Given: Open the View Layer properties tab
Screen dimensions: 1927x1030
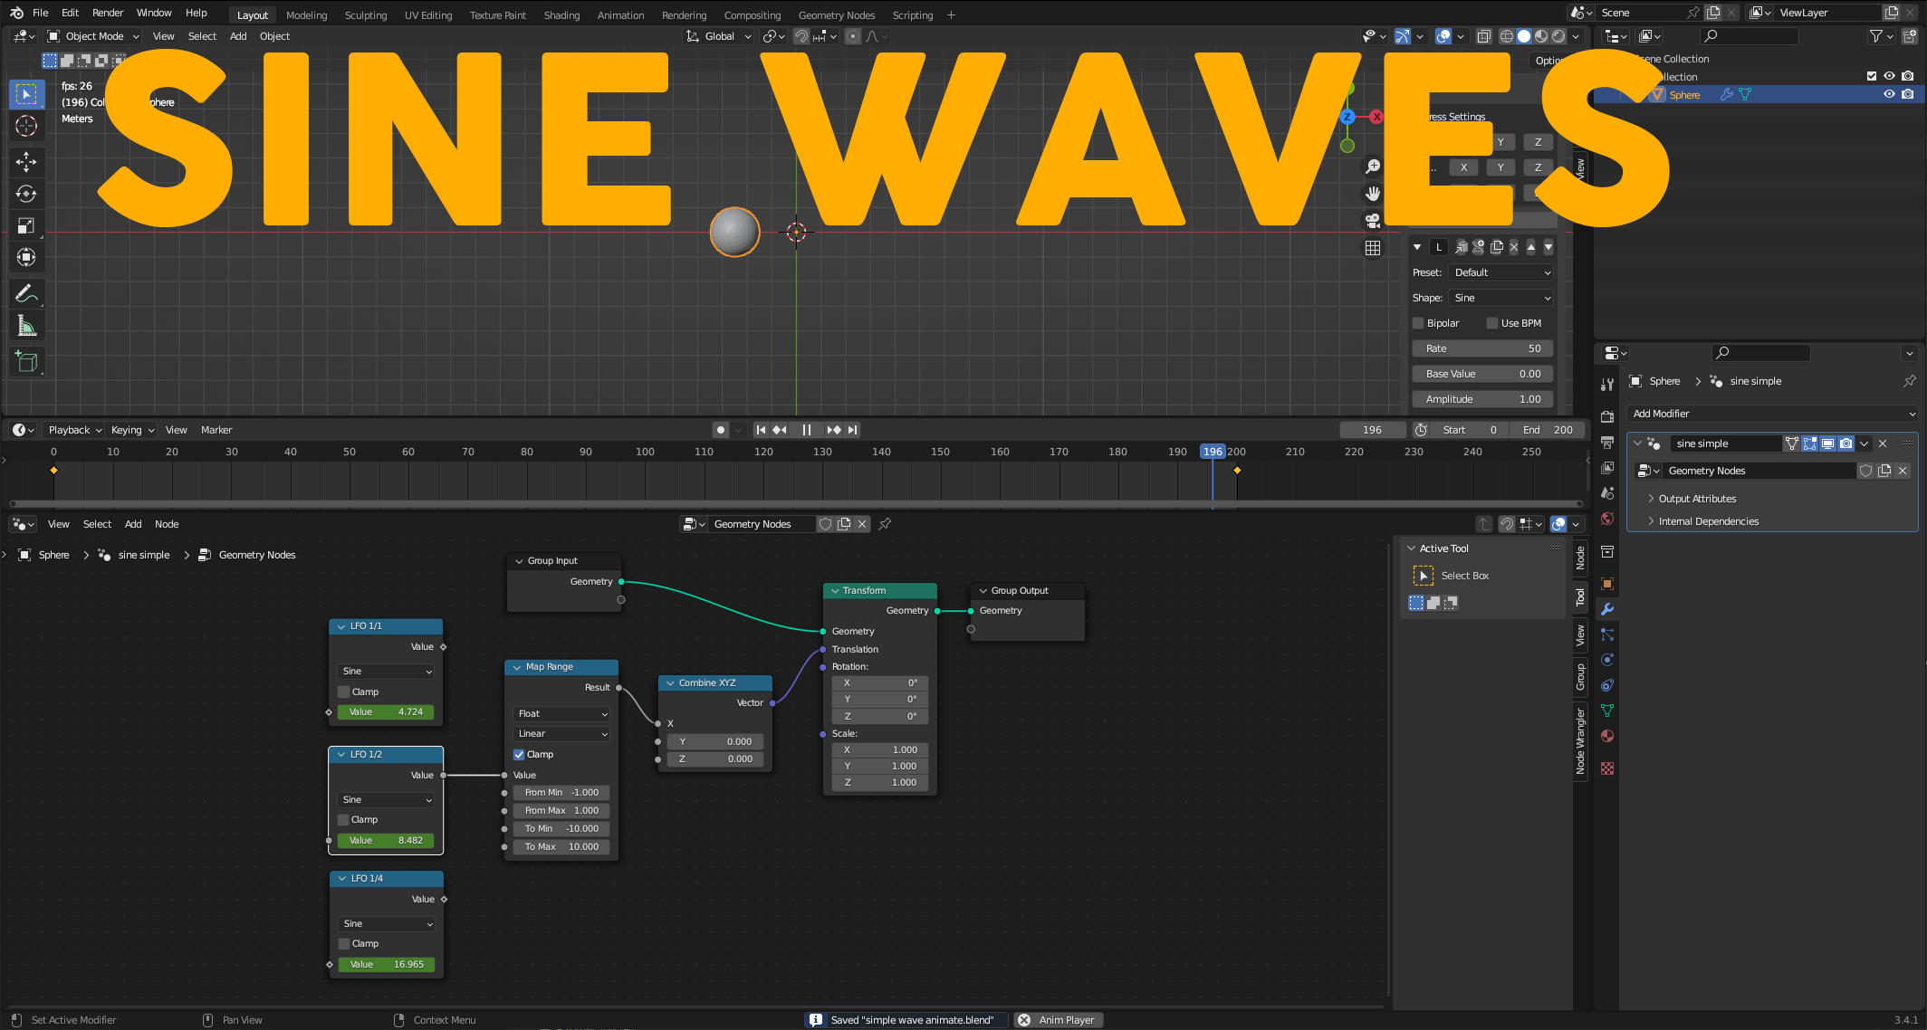Looking at the screenshot, I should (1607, 468).
